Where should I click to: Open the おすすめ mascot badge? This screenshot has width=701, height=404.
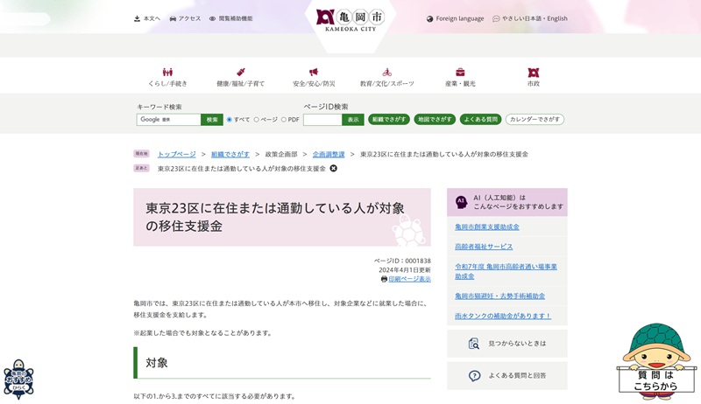(18, 380)
